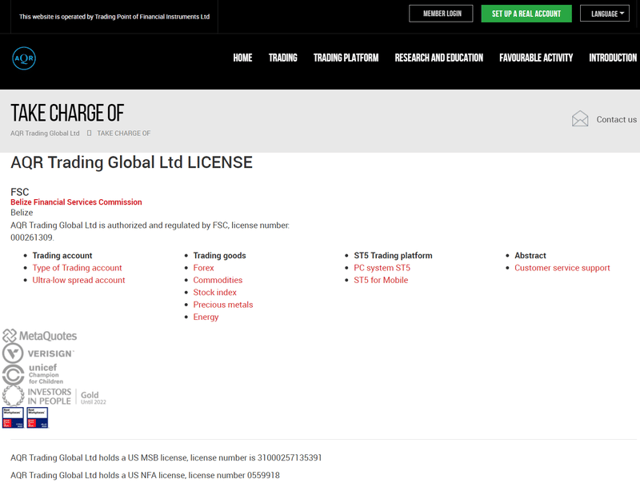Open Customer service support link
Viewport: 640px width, 483px height.
[562, 268]
